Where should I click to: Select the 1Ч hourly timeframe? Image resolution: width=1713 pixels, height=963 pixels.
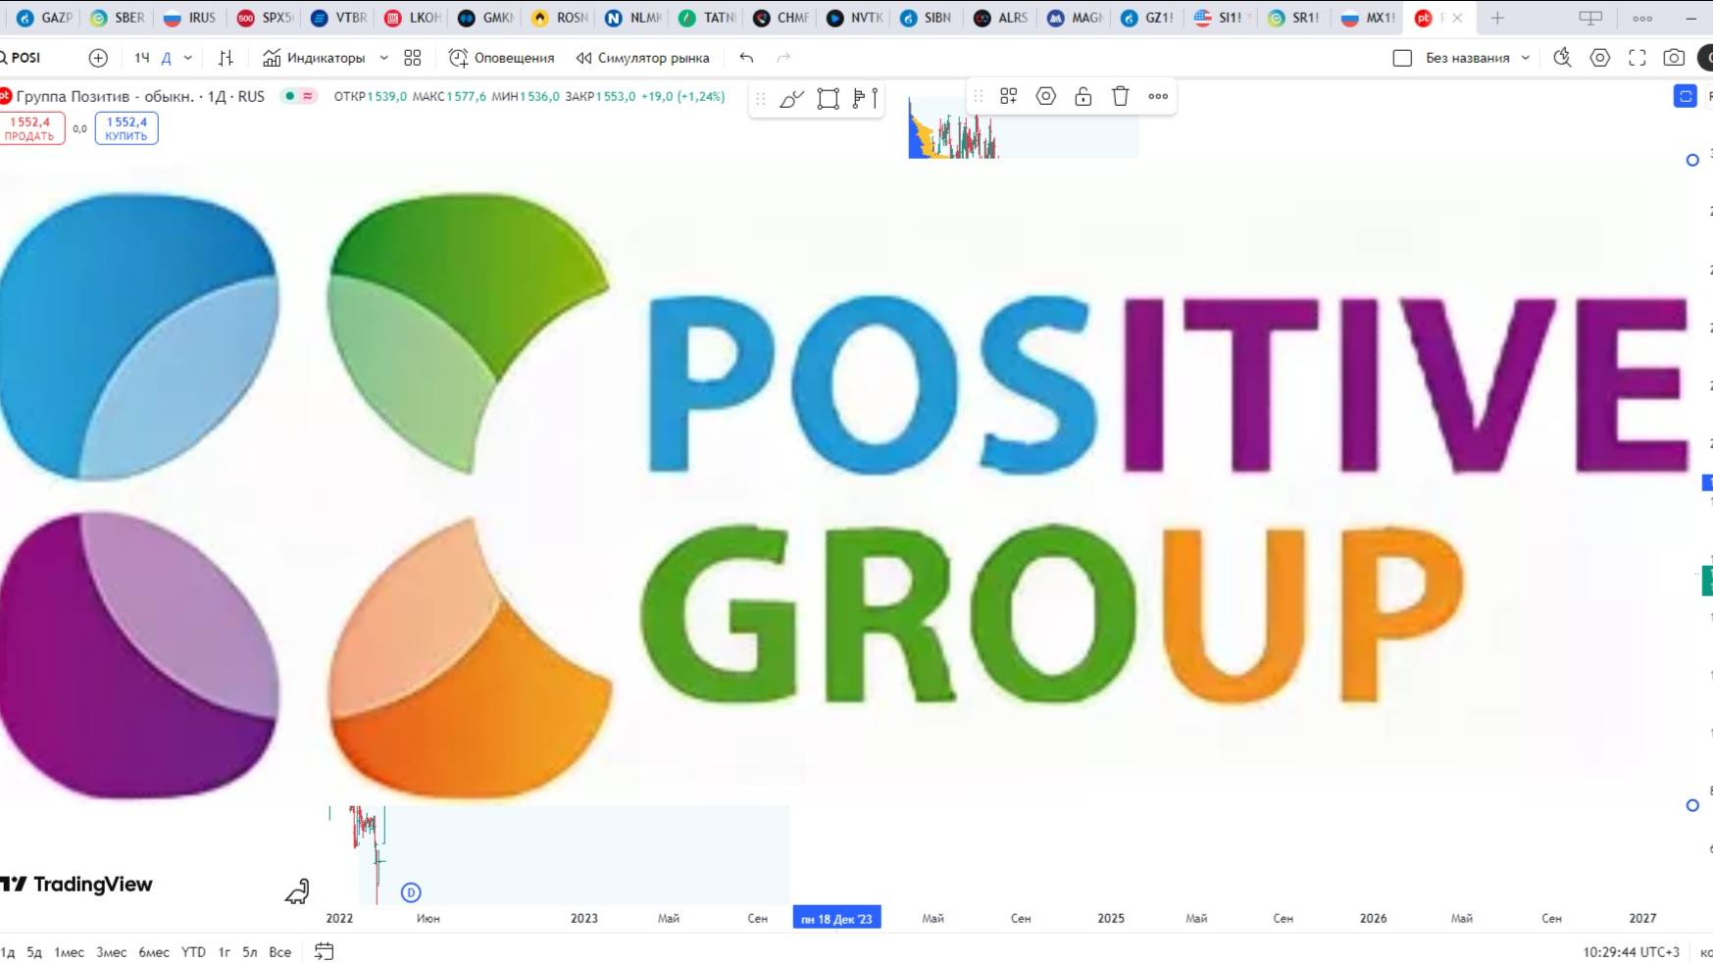pos(141,58)
